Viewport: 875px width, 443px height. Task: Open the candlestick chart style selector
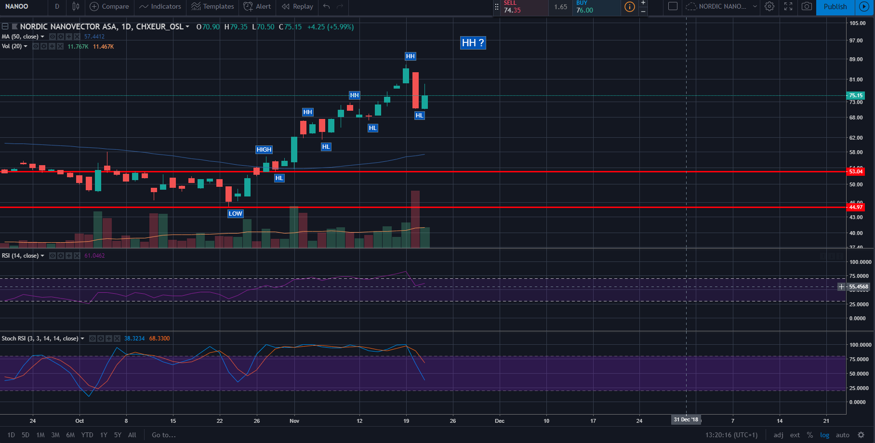(76, 6)
